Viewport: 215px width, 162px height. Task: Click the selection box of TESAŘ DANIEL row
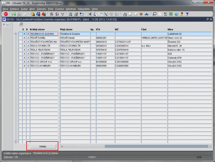click(x=20, y=38)
